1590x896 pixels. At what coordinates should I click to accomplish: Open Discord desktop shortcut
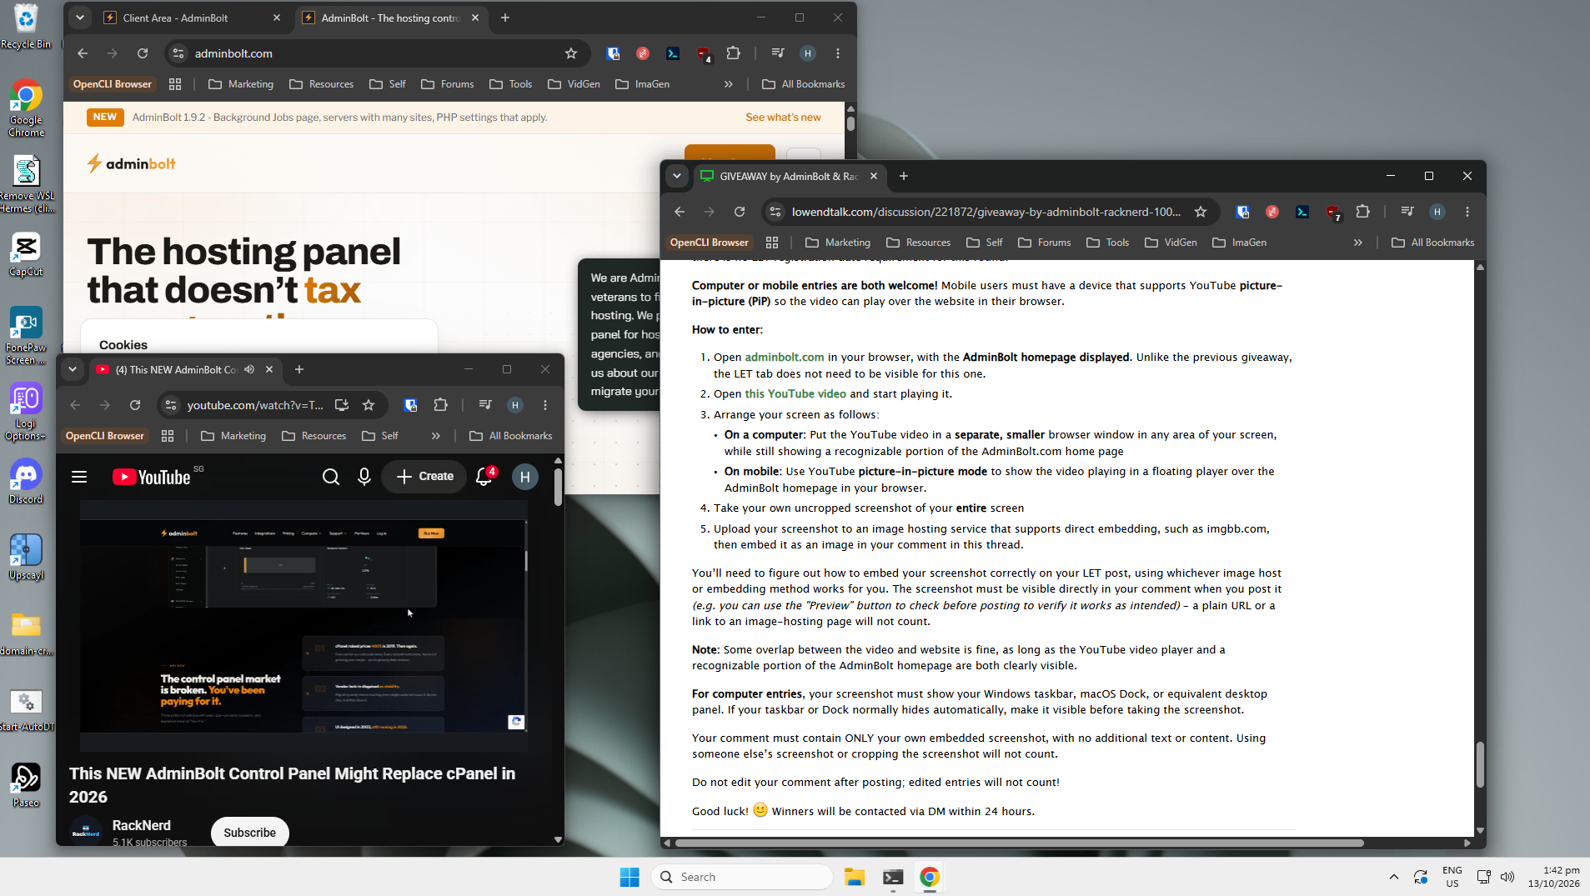[26, 481]
